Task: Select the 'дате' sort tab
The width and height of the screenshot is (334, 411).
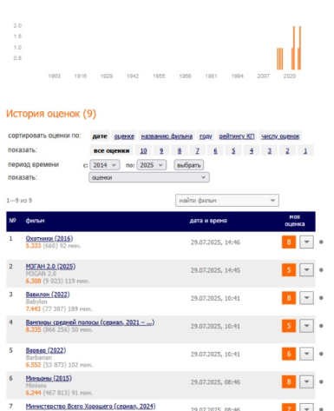Action: 100,136
